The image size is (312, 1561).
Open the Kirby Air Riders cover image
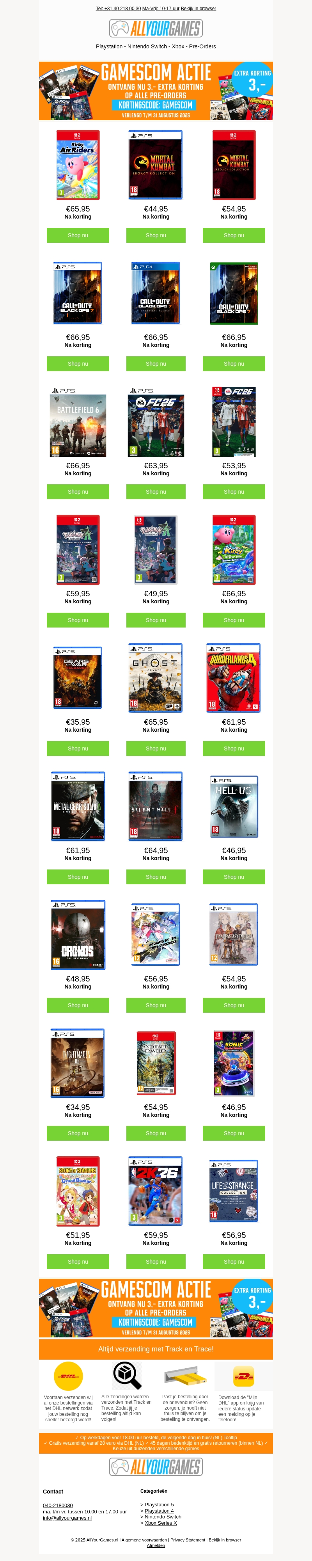(x=78, y=165)
